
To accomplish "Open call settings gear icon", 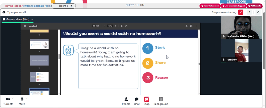I will click(x=4, y=12).
